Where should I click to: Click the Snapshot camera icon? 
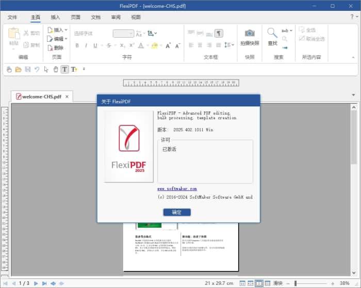[x=250, y=34]
